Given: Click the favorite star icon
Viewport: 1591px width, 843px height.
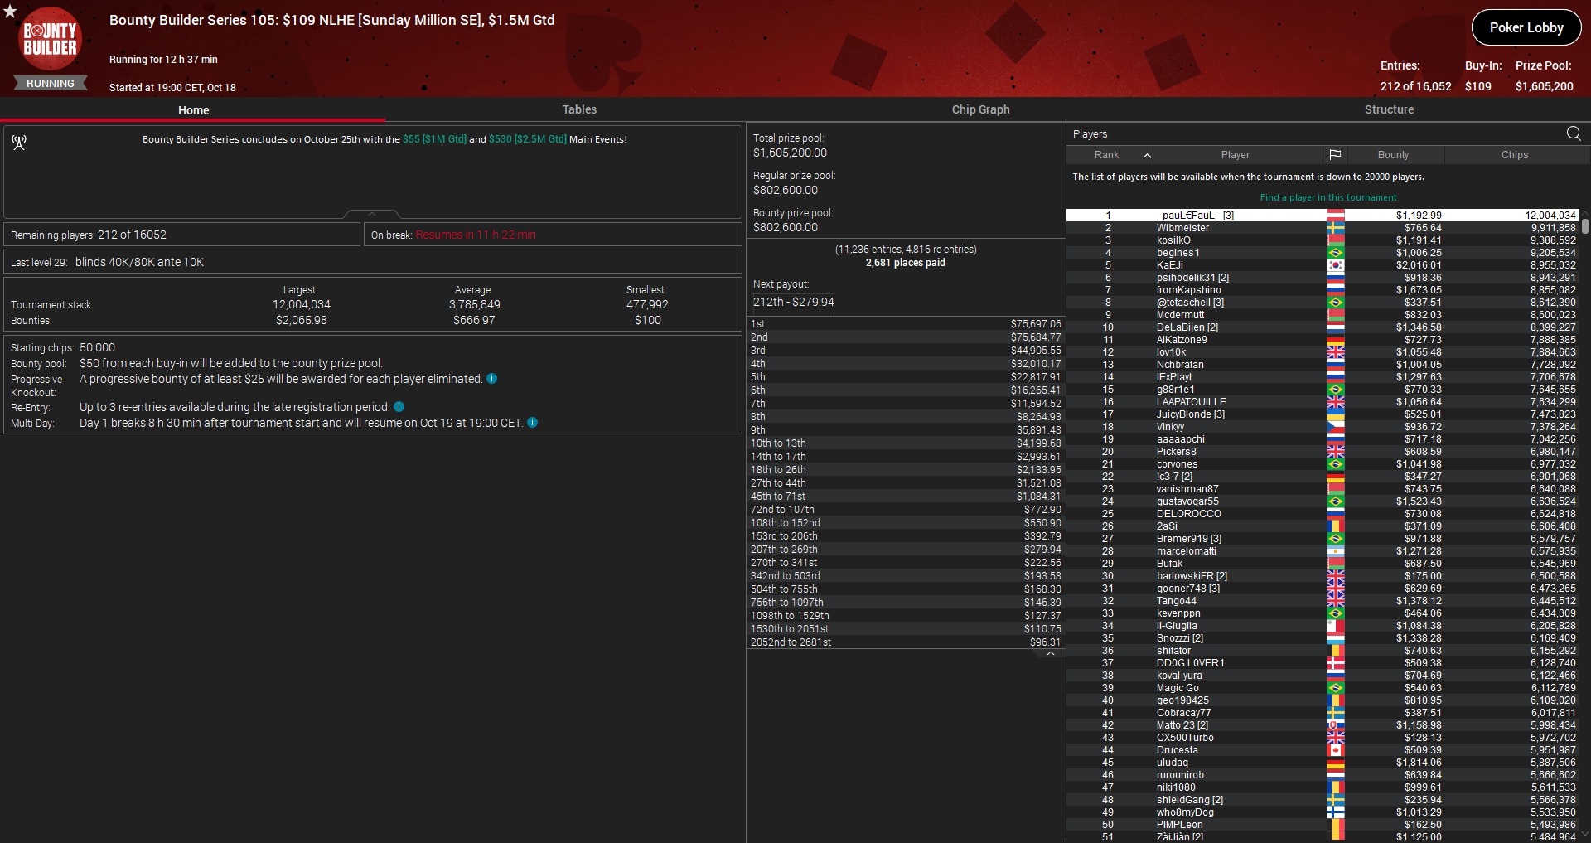Looking at the screenshot, I should [x=10, y=12].
